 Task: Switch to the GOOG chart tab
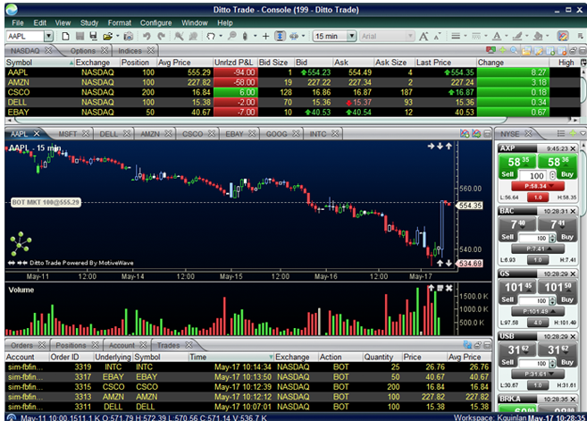pyautogui.click(x=276, y=134)
